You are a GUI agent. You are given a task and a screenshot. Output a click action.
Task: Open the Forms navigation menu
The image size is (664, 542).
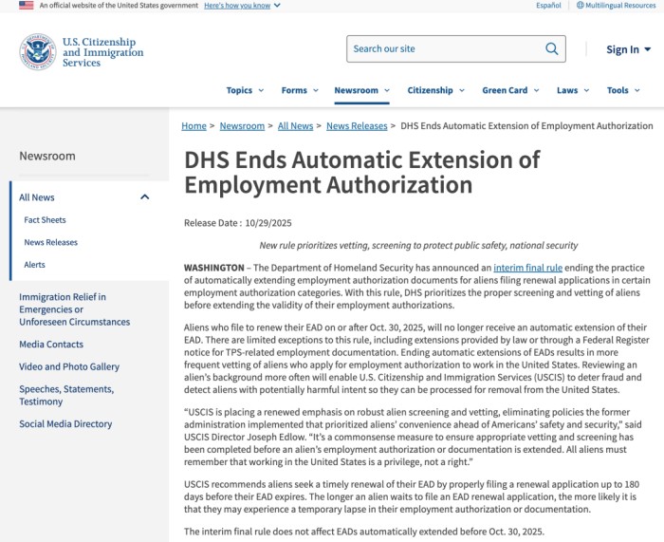[x=300, y=90]
